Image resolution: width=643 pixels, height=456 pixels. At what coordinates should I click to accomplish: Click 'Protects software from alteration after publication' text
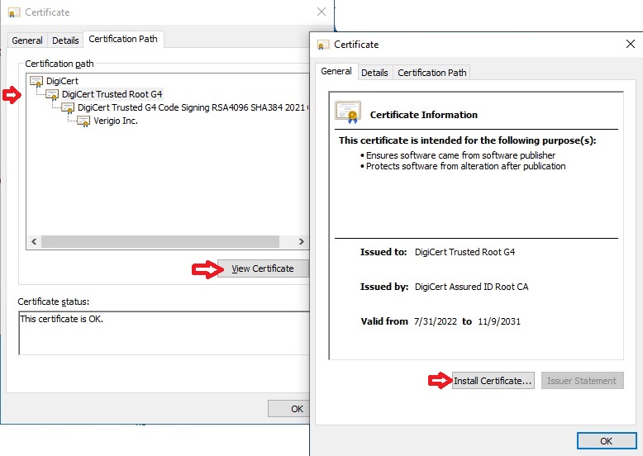[x=465, y=166]
